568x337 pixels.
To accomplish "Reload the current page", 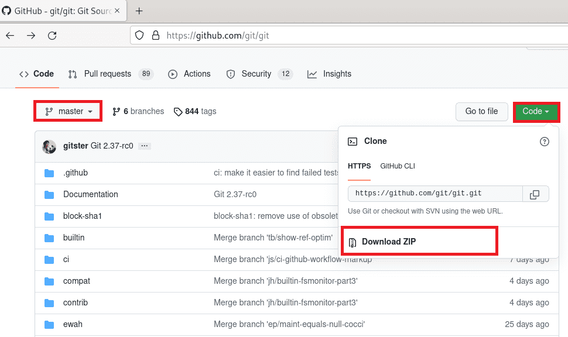I will click(x=52, y=35).
